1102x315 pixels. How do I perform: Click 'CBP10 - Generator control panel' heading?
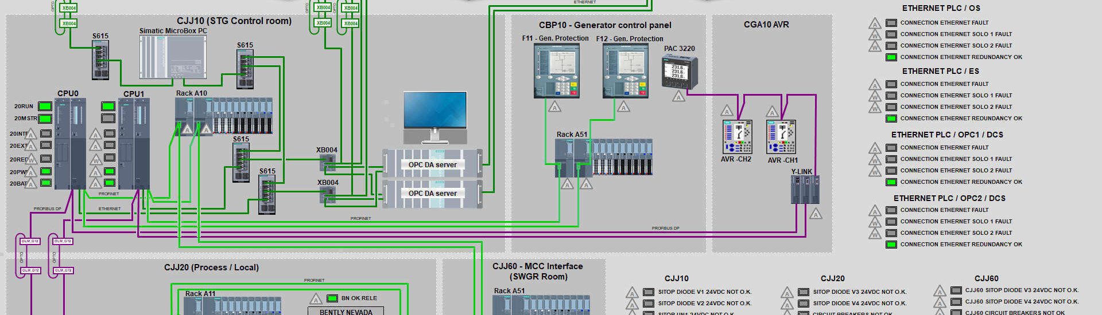[x=605, y=25]
